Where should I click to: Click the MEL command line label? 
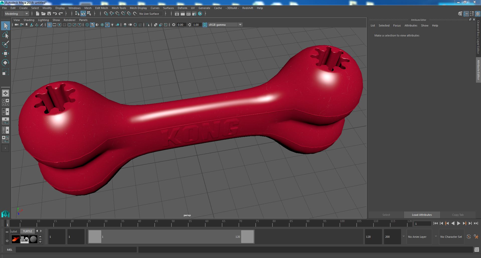coord(10,250)
